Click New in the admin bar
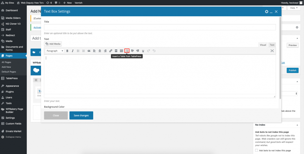Image resolution: width=304 pixels, height=154 pixels. 67,3
